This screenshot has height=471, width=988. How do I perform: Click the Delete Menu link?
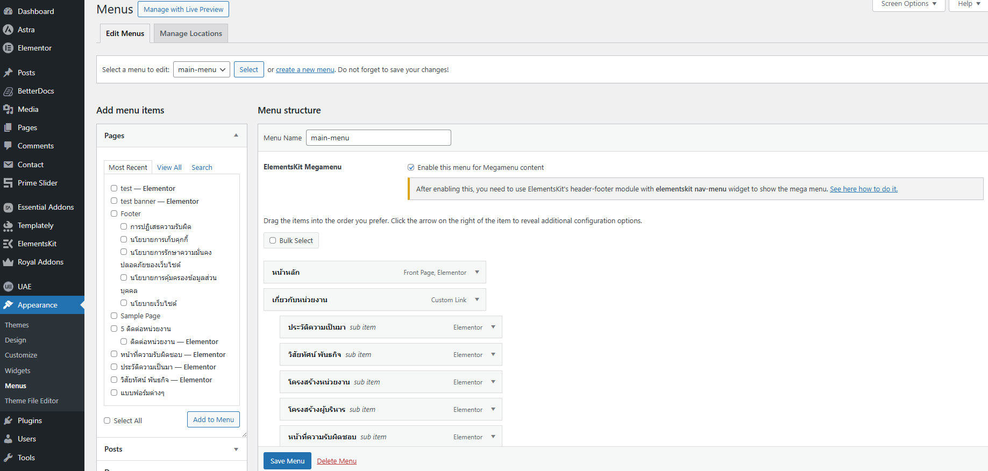point(337,461)
